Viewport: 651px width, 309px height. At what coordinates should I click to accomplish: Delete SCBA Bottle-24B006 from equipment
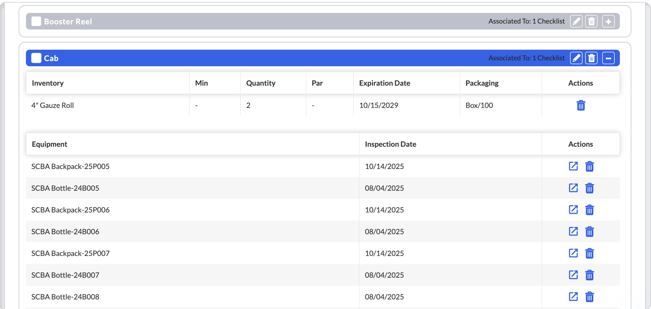coord(589,232)
